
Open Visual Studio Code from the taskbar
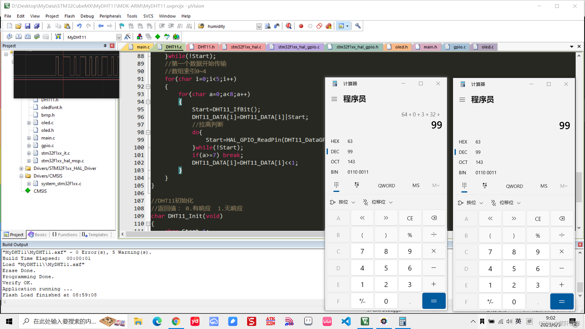(x=346, y=321)
